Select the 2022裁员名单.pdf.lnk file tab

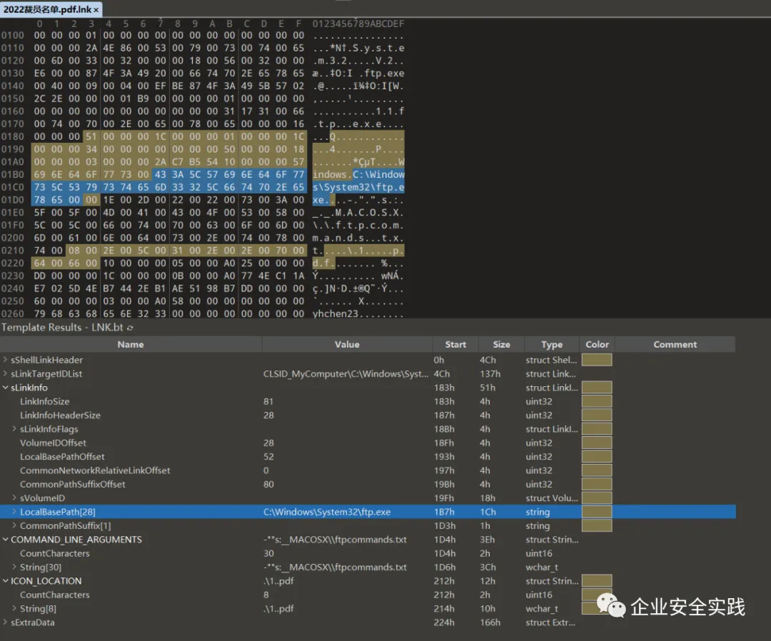point(46,10)
